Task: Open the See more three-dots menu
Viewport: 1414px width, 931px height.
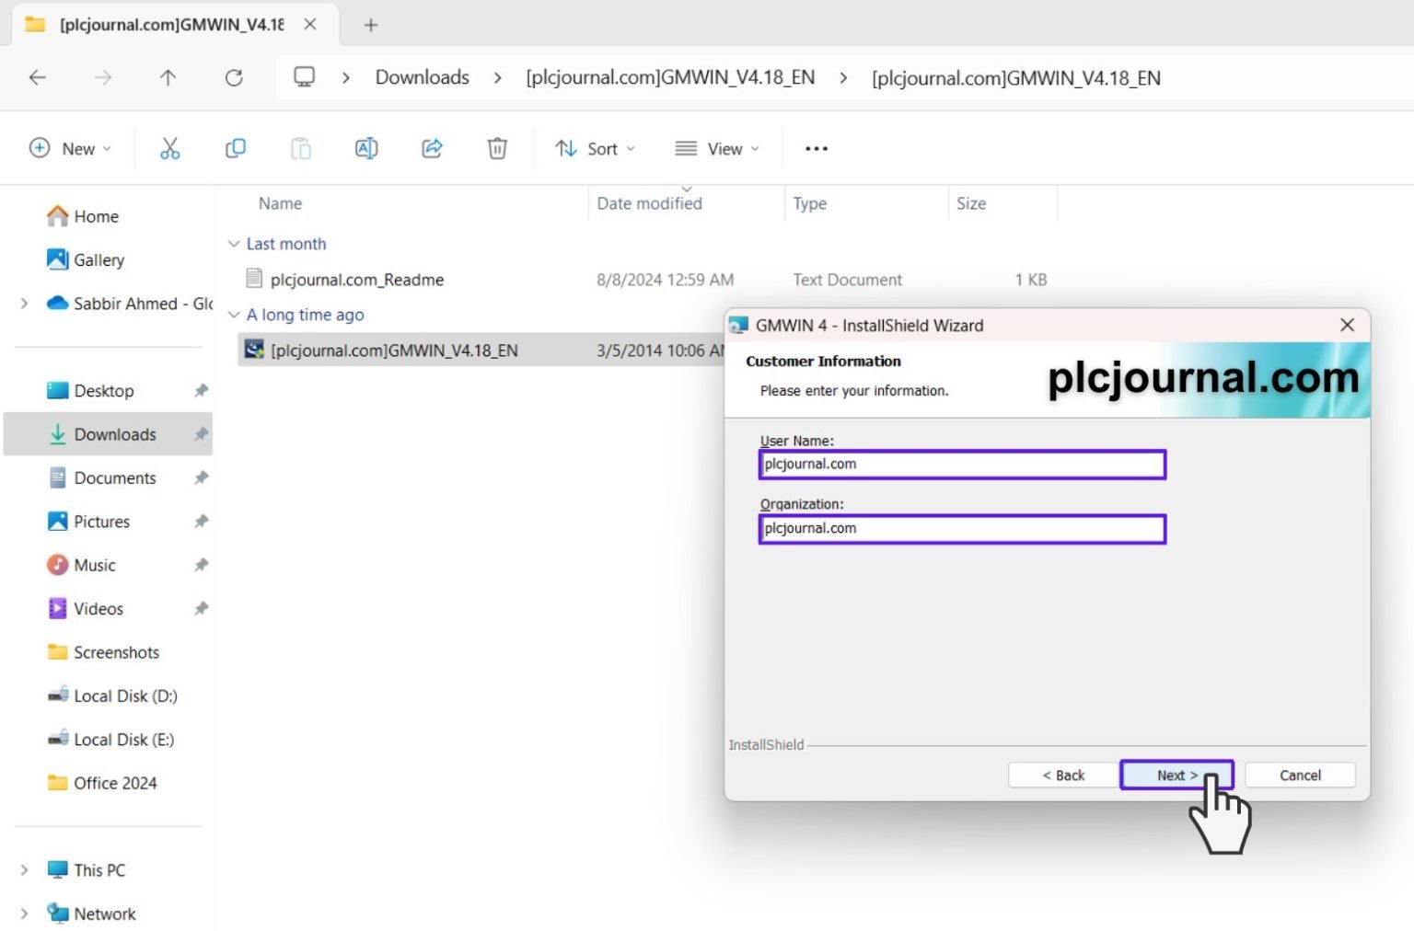Action: click(x=816, y=148)
